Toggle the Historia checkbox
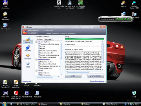 coord(39,48)
